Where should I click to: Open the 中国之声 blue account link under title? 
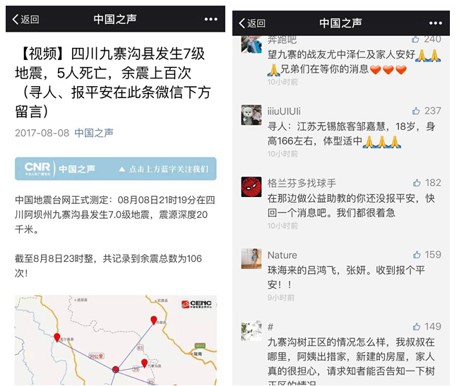point(94,133)
